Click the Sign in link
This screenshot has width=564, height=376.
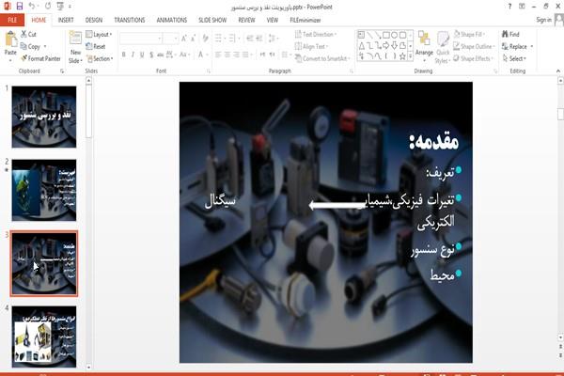tap(543, 20)
